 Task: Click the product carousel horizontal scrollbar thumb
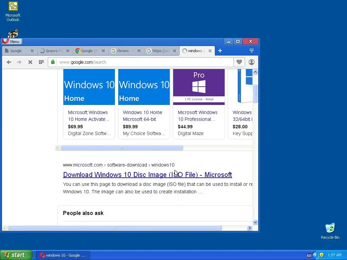[122, 148]
